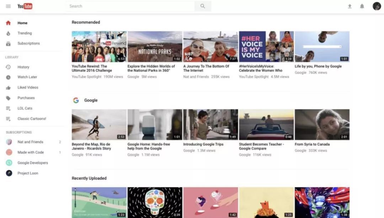Open the Google Developers subscription
Image resolution: width=384 pixels, height=218 pixels.
32,163
